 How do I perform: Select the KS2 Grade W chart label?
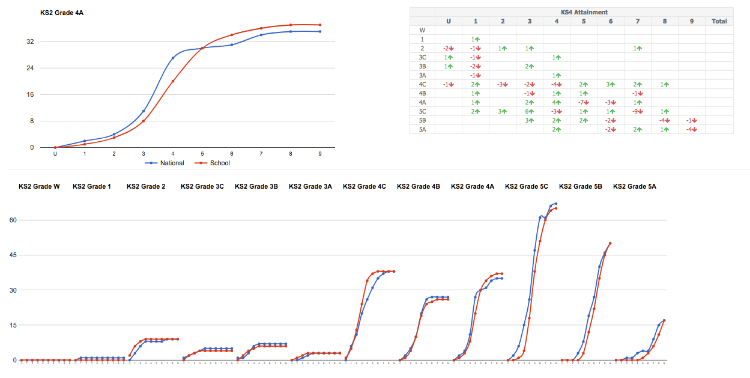(x=39, y=186)
